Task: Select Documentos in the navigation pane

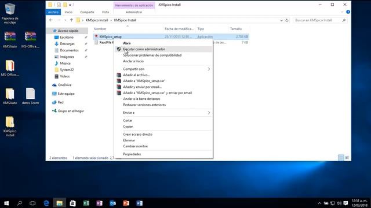Action: 69,50
